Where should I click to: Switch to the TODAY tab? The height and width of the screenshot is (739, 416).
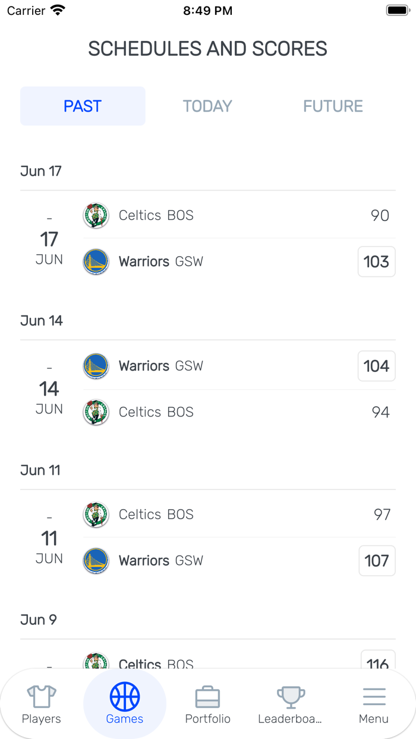(207, 106)
